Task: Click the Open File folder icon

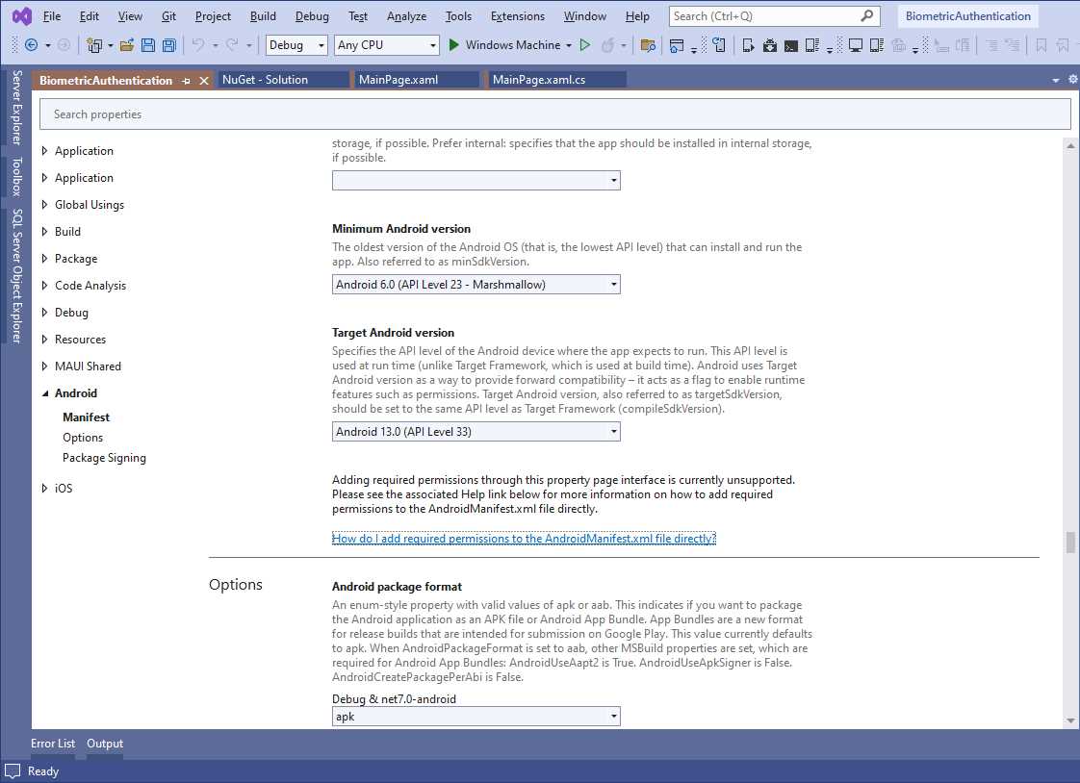Action: 127,45
